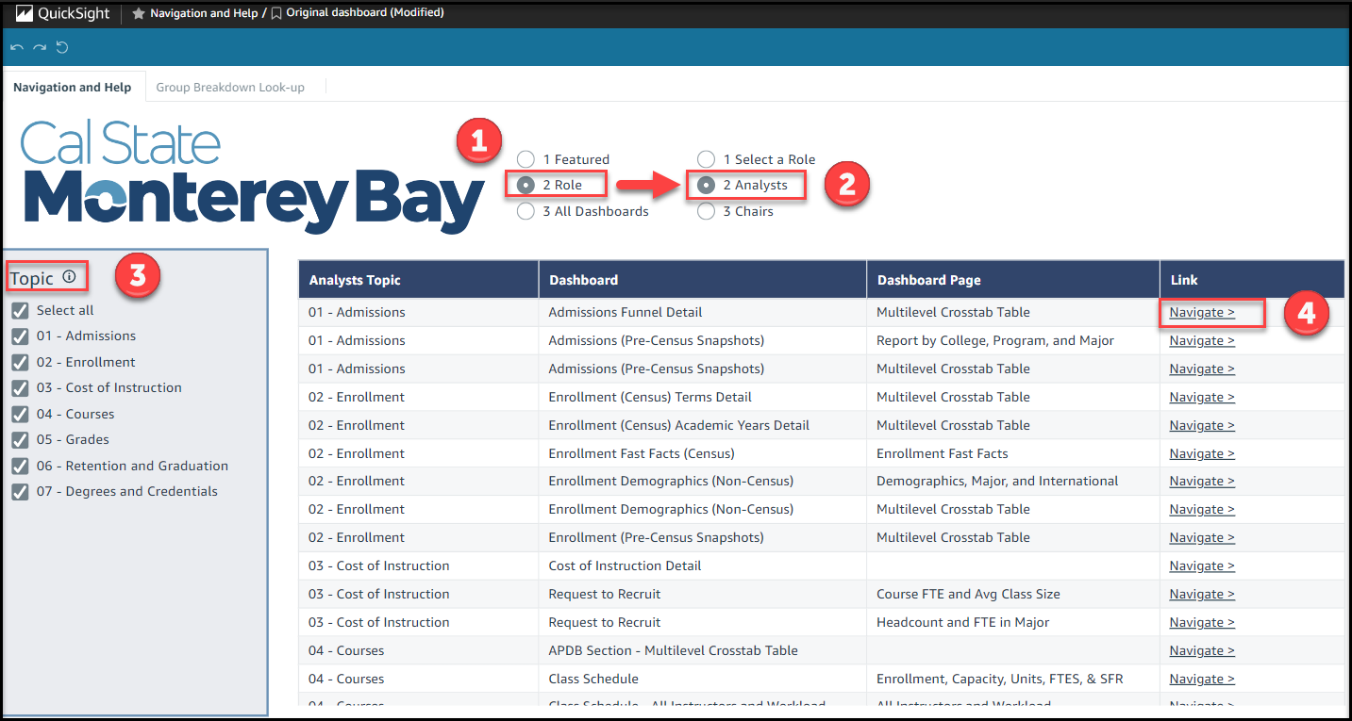
Task: Open the Navigation and Help tab
Action: [73, 87]
